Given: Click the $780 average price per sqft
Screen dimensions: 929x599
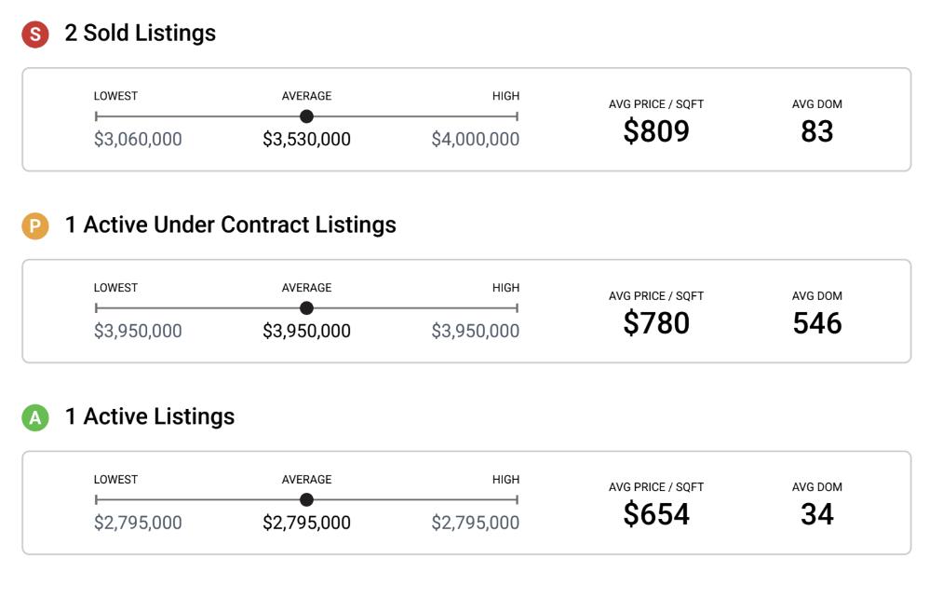Looking at the screenshot, I should pos(656,323).
